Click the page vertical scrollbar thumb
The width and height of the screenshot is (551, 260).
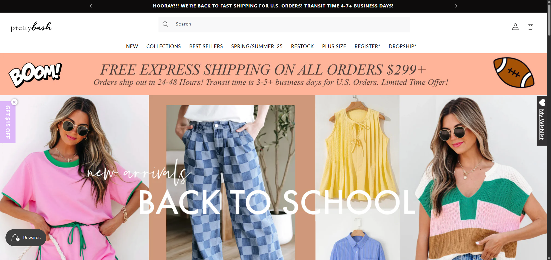(549, 20)
